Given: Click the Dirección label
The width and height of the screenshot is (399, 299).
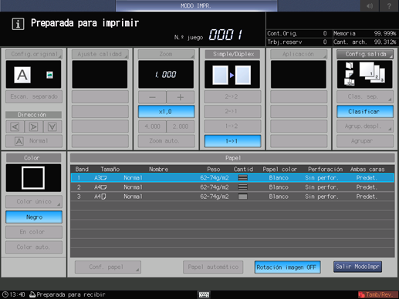Looking at the screenshot, I should pyautogui.click(x=33, y=115).
